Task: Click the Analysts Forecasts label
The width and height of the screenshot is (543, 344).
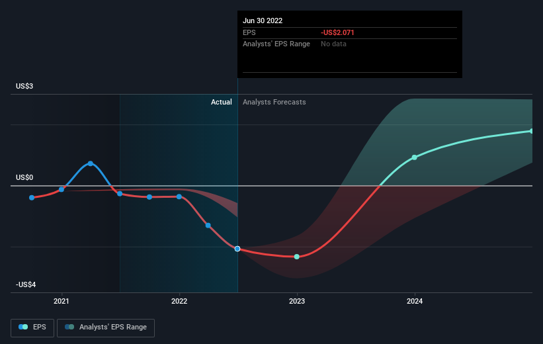Action: [x=274, y=102]
